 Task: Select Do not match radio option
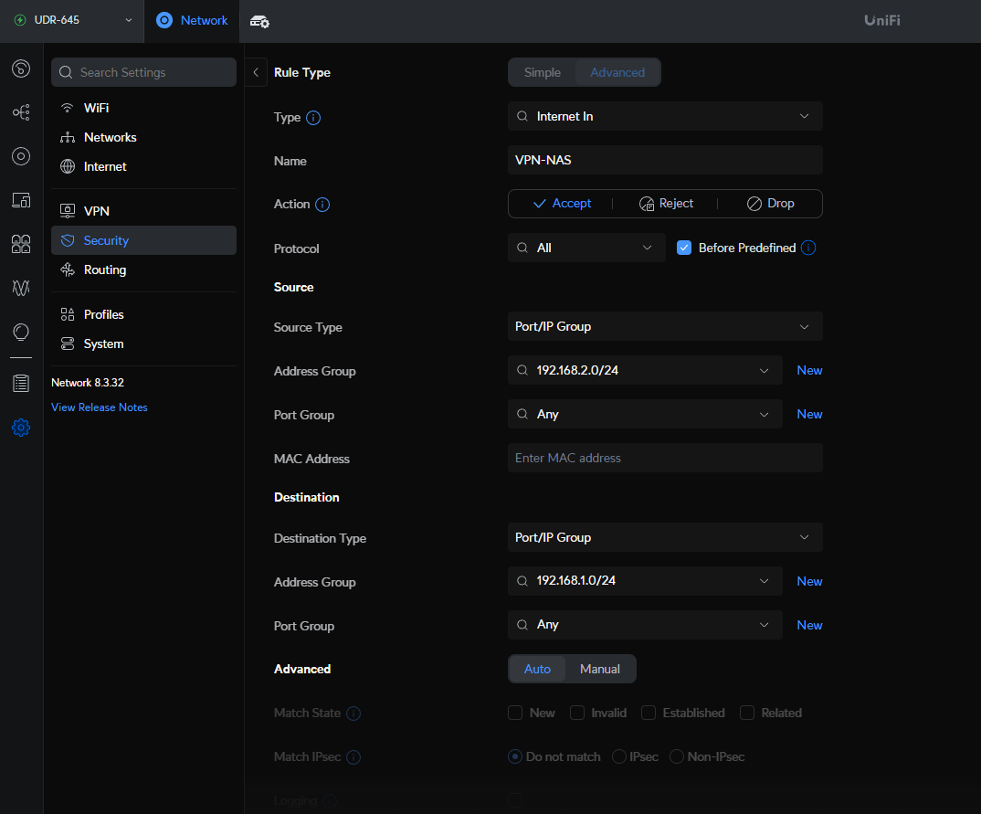click(515, 756)
